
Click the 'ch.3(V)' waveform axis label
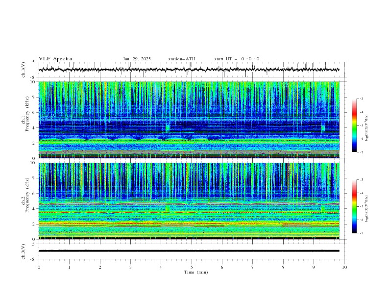coord(23,251)
